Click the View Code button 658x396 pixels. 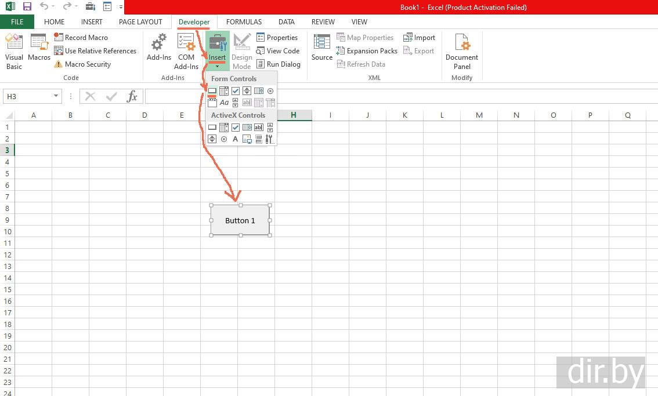click(277, 51)
